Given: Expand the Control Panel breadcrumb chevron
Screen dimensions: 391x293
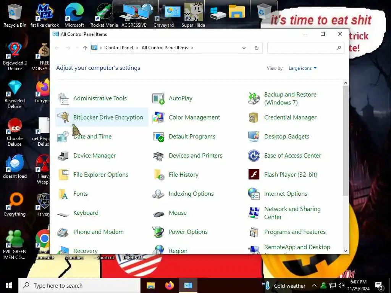Looking at the screenshot, I should [x=137, y=48].
